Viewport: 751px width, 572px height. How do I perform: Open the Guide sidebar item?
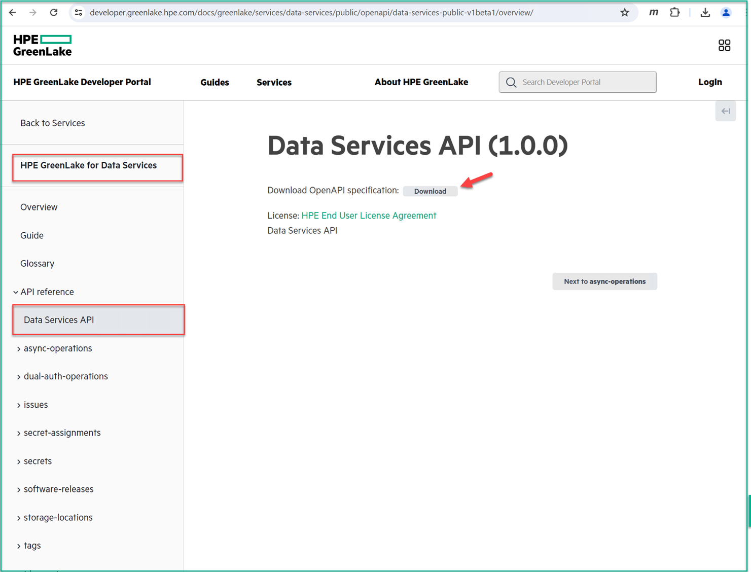(x=32, y=235)
